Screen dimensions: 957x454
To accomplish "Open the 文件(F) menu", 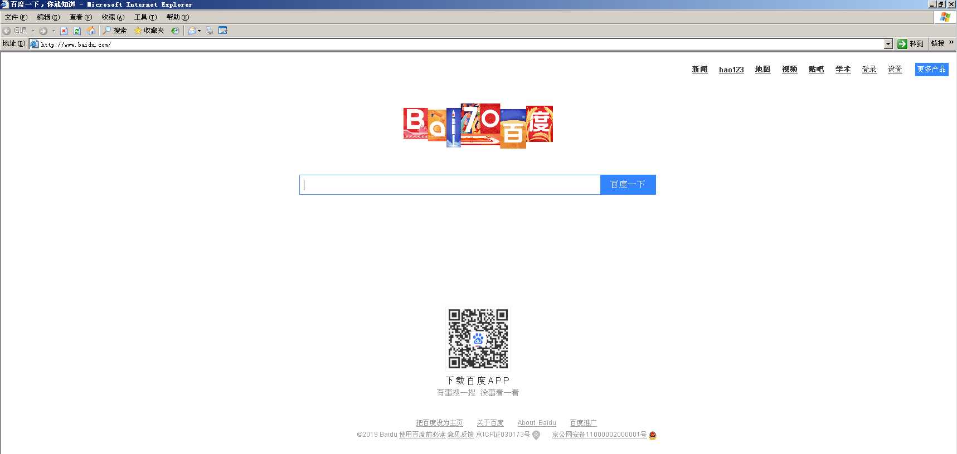I will pos(16,17).
